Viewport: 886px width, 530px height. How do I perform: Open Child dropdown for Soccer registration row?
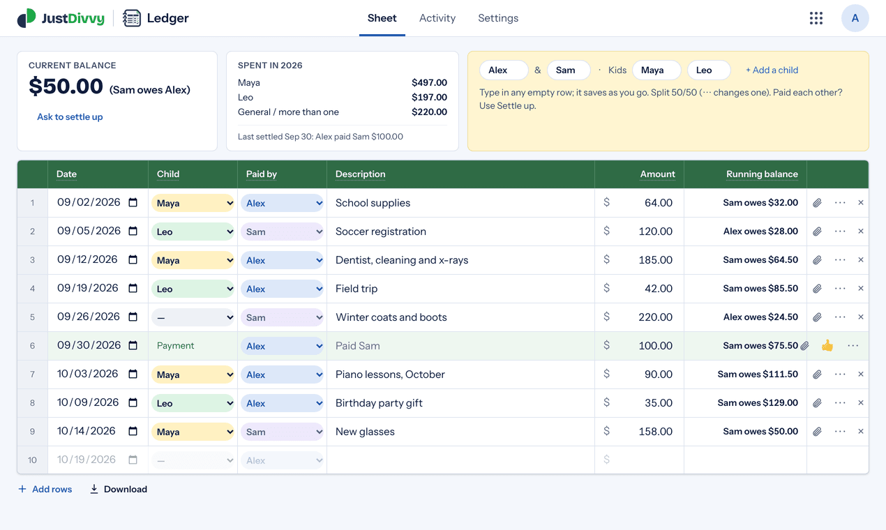tap(193, 232)
